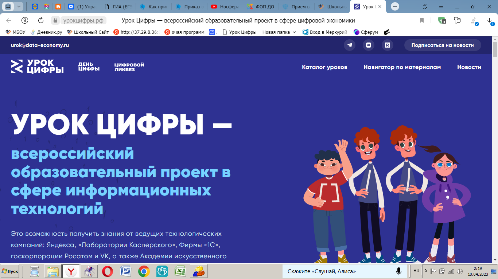Open the browser main menu icon
The height and width of the screenshot is (279, 498).
tap(441, 7)
